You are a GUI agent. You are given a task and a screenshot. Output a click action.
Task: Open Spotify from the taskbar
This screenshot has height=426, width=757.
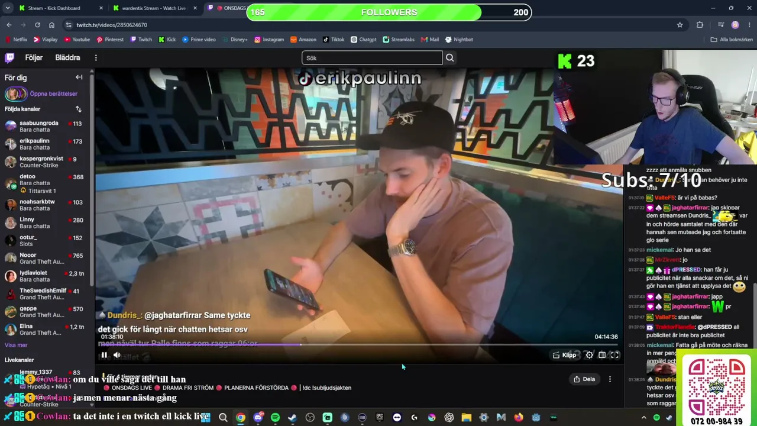[275, 418]
